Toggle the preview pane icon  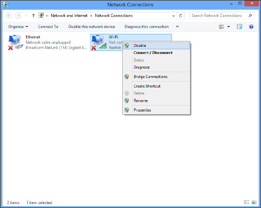tap(240, 27)
